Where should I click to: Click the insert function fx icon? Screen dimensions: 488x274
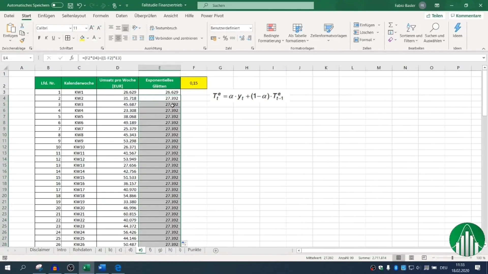tap(72, 58)
